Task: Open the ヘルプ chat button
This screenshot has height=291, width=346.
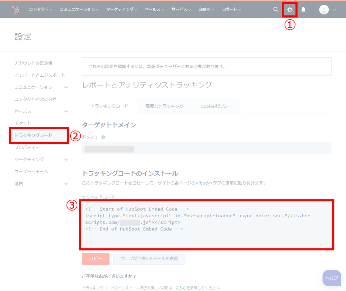Action: click(332, 278)
